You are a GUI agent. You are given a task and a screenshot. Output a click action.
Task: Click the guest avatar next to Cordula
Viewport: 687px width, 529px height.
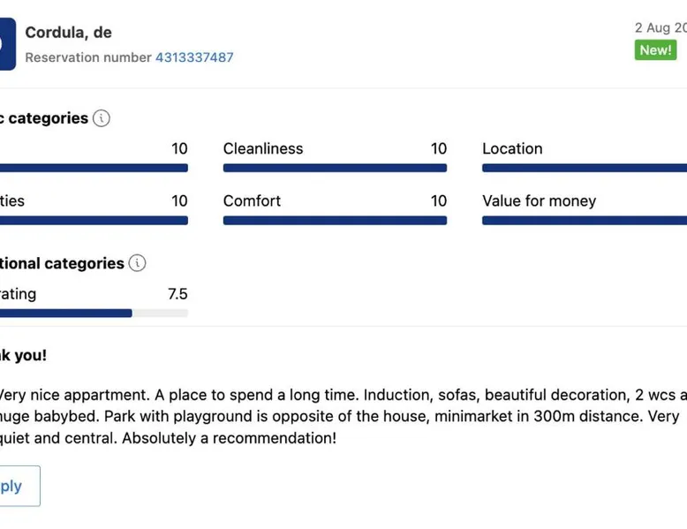[x=7, y=44]
